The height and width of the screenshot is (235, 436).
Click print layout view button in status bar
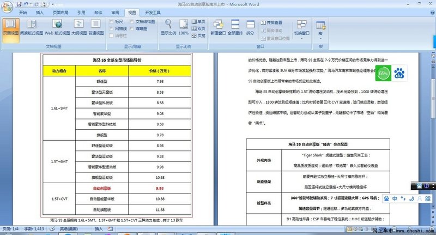coord(349,229)
